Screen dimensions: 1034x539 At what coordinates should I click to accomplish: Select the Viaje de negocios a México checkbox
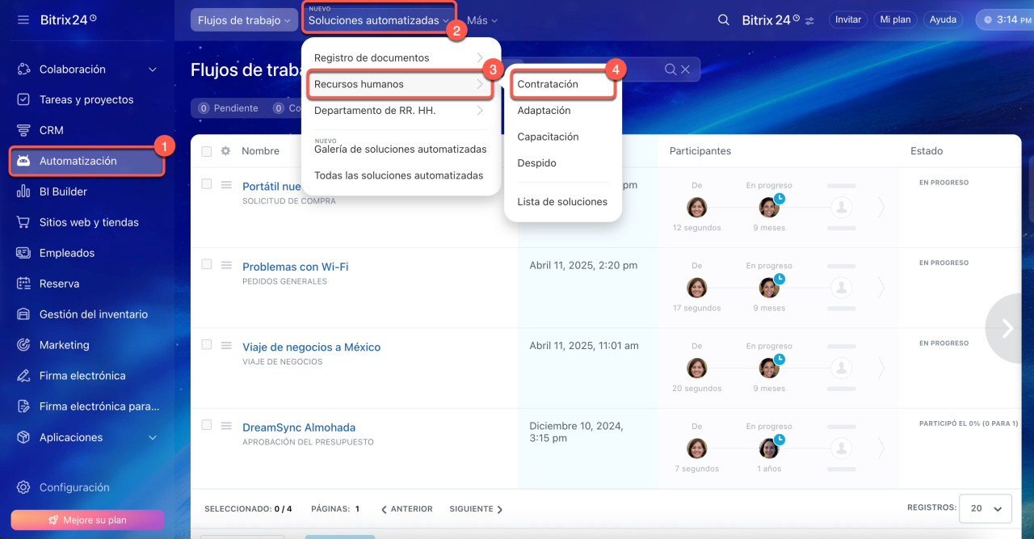tap(207, 344)
